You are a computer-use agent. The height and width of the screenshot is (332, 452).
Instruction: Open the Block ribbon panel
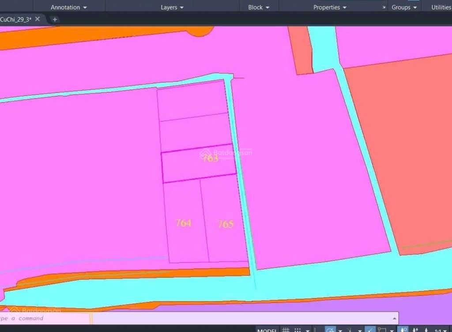[258, 7]
